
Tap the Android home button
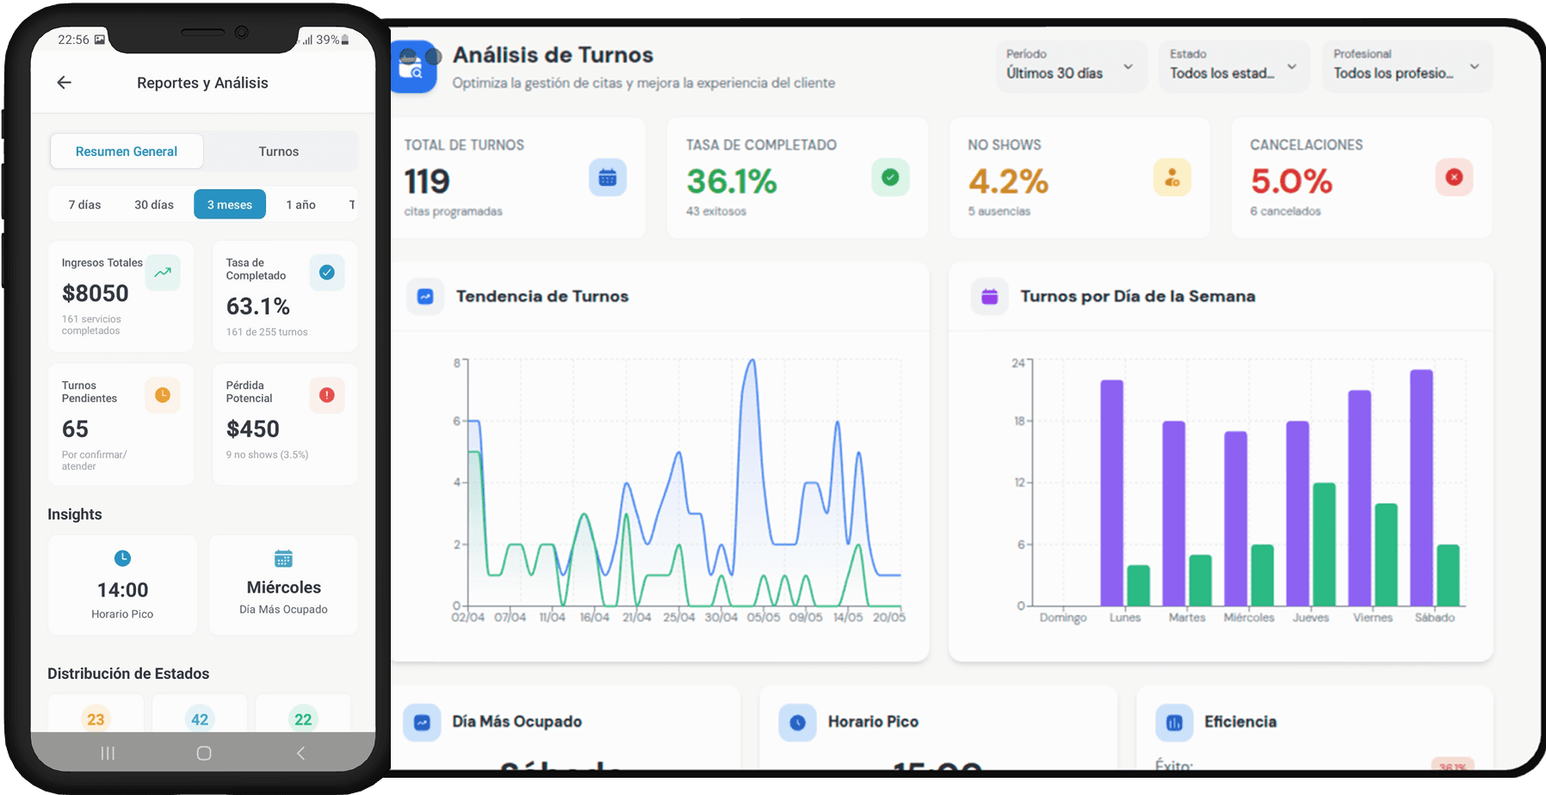(204, 754)
